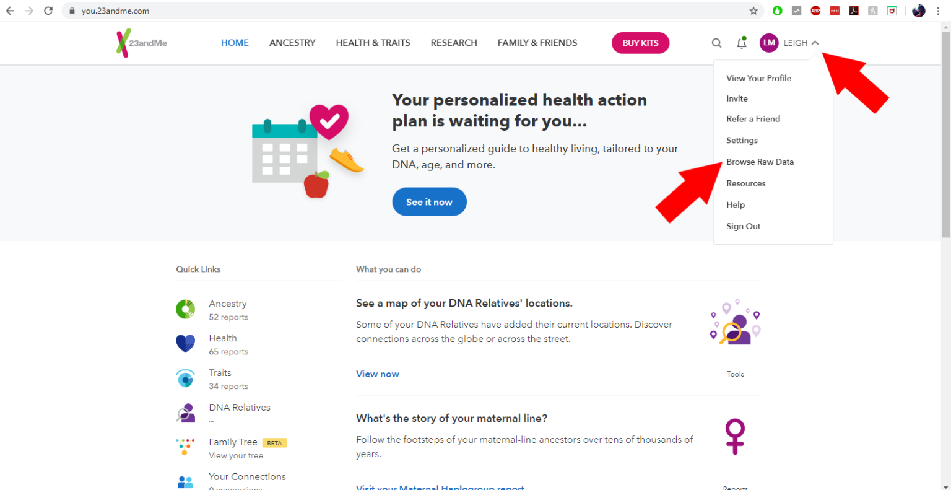Switch to the RESEARCH navigation tab
Image resolution: width=951 pixels, height=490 pixels.
click(454, 43)
